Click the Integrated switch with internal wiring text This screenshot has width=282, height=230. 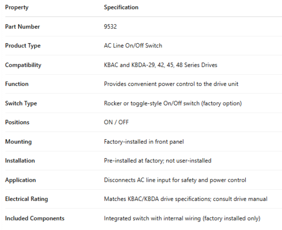pos(182,218)
